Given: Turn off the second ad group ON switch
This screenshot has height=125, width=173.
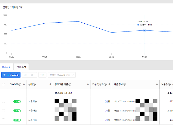Looking at the screenshot, I should [x=17, y=111].
